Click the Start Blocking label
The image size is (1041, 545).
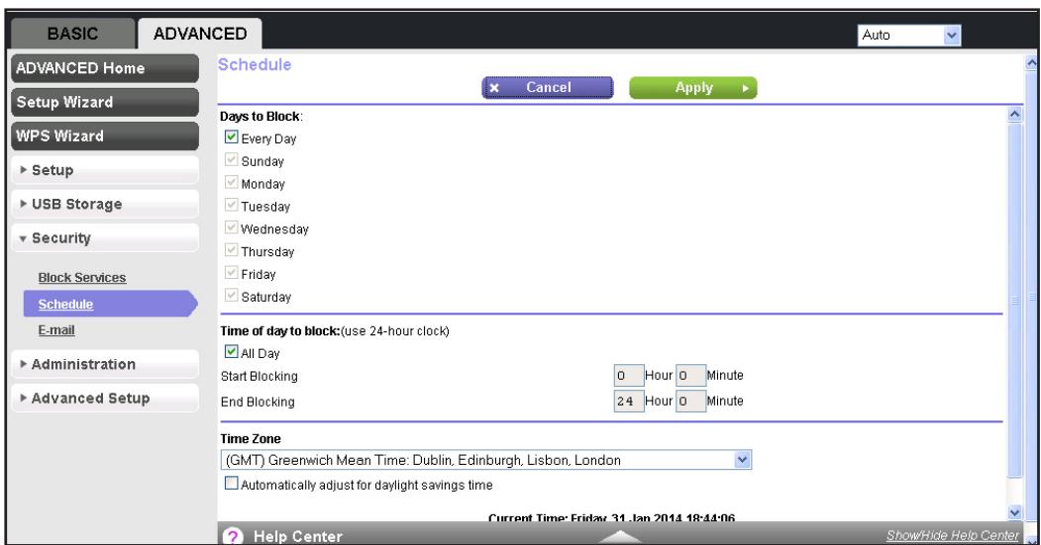(x=259, y=376)
